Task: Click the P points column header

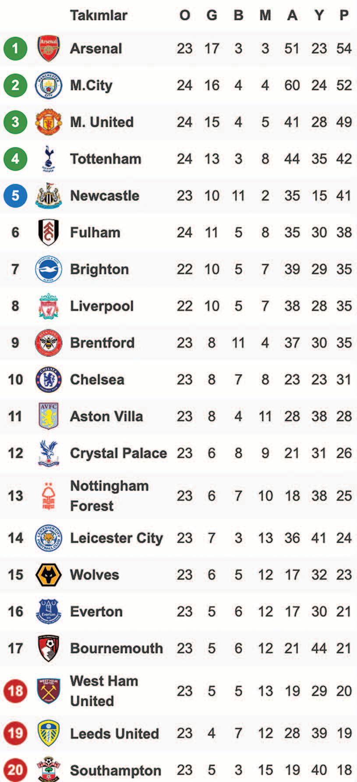Action: 344,15
